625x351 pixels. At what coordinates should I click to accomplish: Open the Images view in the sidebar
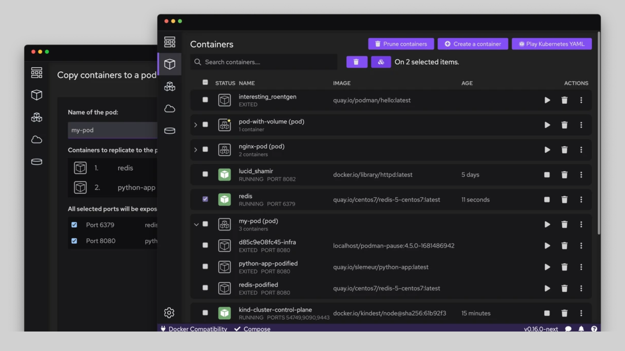170,109
